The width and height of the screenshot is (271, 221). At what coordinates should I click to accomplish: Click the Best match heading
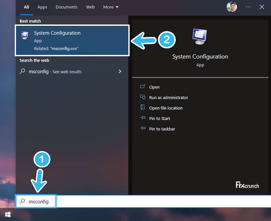click(x=30, y=21)
